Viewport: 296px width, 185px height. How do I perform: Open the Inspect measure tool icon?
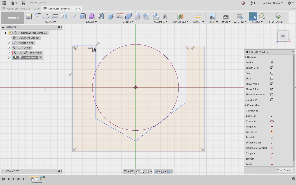coord(198,16)
